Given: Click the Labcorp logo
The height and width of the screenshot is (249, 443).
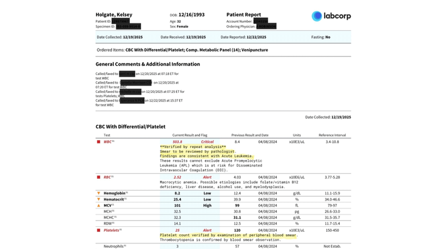Looking at the screenshot, I should [331, 16].
